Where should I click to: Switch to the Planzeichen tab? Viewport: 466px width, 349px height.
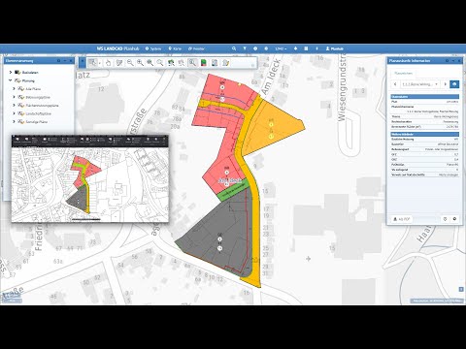(404, 74)
